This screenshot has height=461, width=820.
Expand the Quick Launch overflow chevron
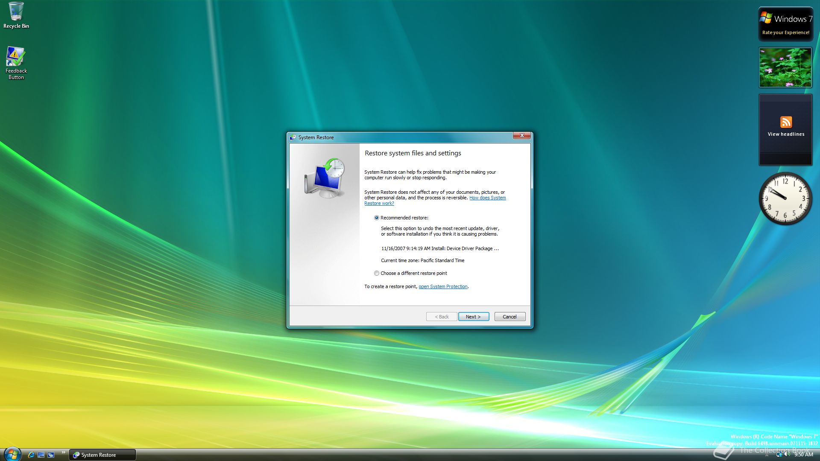coord(64,452)
